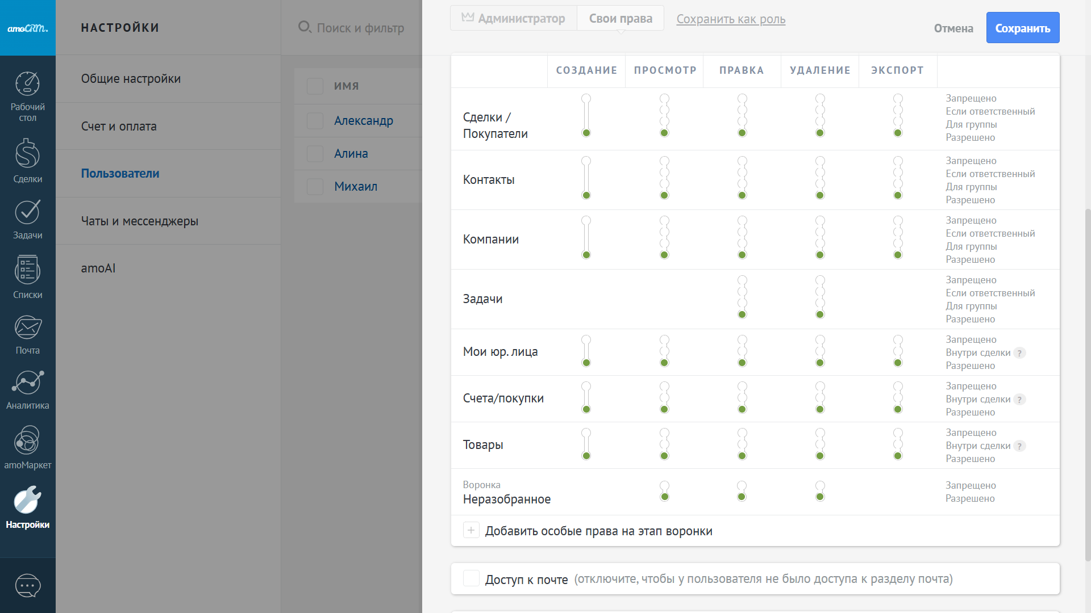Open the Рабочий стол dashboard icon
The width and height of the screenshot is (1091, 613).
pos(27,84)
